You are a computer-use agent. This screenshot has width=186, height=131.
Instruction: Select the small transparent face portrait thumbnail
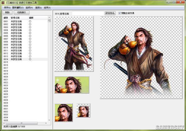click(x=83, y=111)
